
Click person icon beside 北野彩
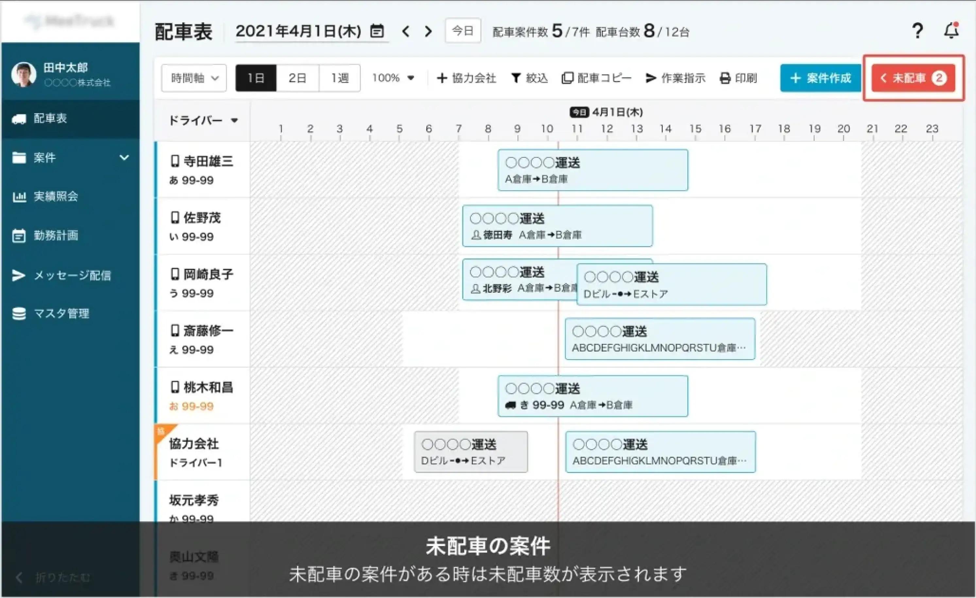pyautogui.click(x=475, y=289)
